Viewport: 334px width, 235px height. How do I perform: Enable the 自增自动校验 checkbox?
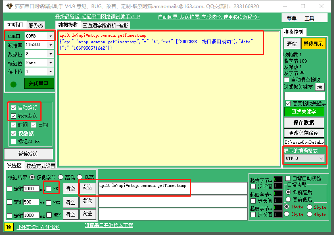pyautogui.click(x=288, y=178)
